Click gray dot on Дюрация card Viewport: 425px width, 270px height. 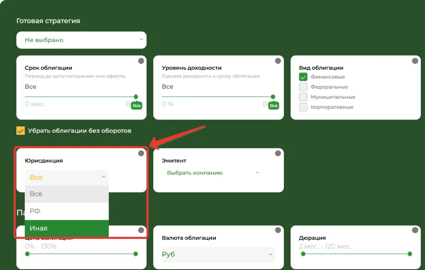[415, 230]
